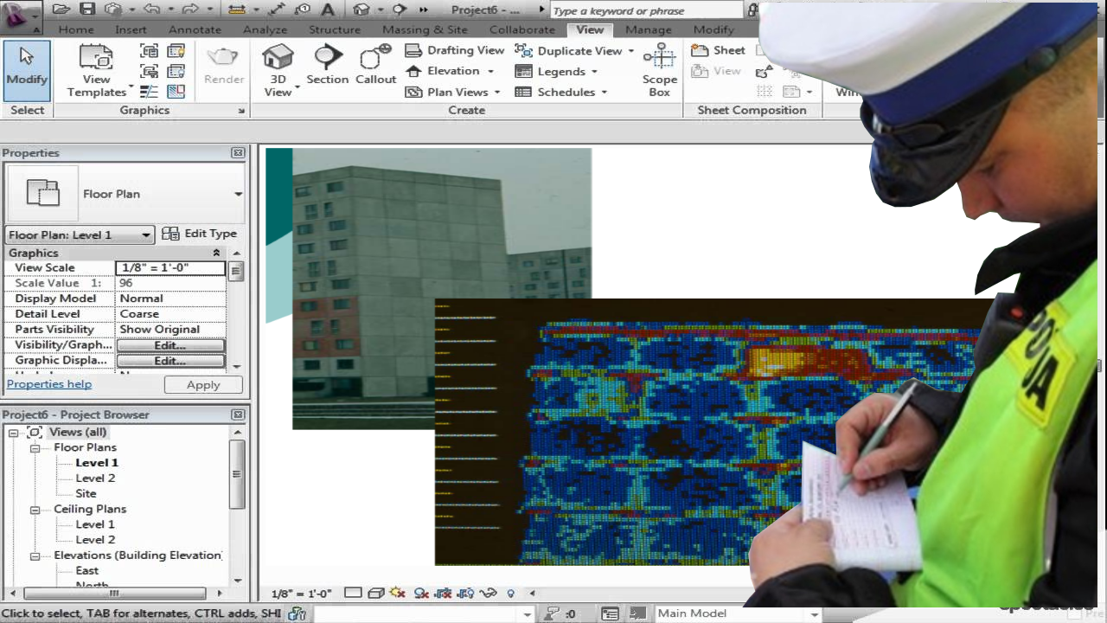The image size is (1107, 623).
Task: Collapse the Ceiling Plans tree node
Action: (x=35, y=510)
